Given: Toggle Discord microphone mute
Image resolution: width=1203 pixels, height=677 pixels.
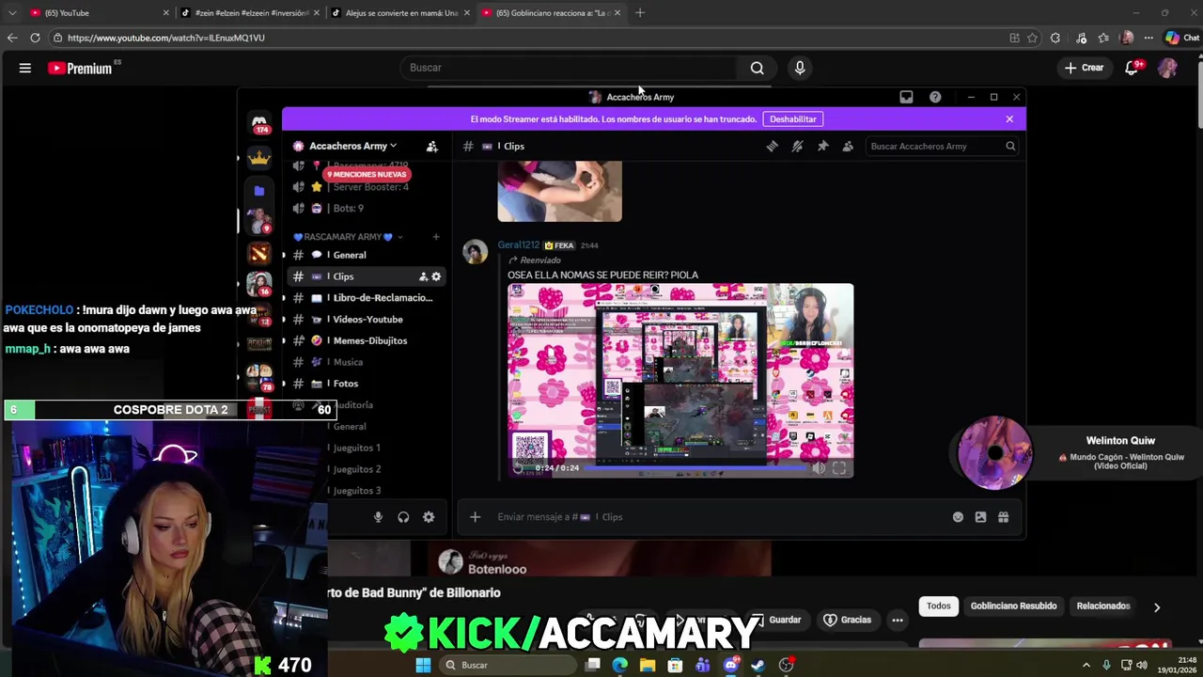Looking at the screenshot, I should 378,517.
